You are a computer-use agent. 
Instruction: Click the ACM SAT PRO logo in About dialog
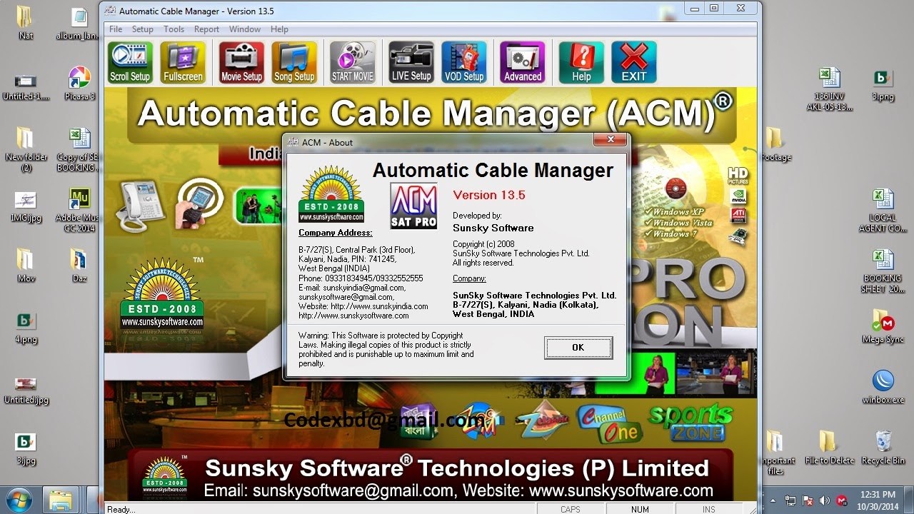(x=413, y=206)
